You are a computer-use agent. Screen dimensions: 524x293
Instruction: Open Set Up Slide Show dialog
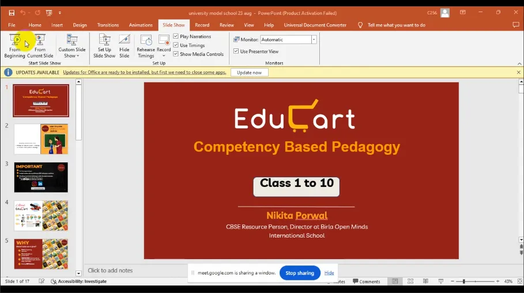104,46
